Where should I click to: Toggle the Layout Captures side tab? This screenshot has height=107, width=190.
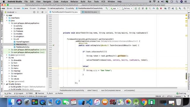click(2, 50)
